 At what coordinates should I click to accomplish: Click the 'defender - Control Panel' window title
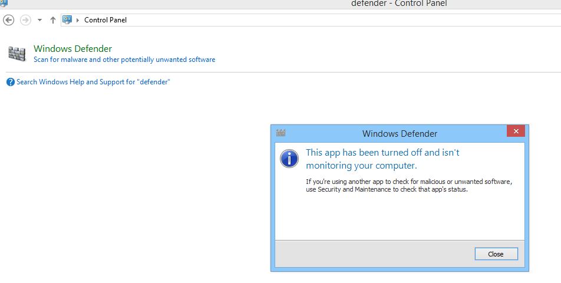tap(400, 4)
